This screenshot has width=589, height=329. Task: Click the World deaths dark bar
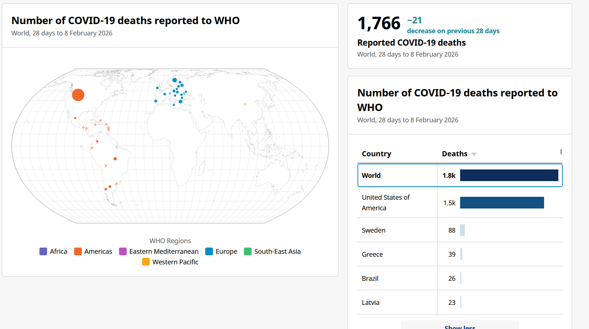(x=509, y=176)
